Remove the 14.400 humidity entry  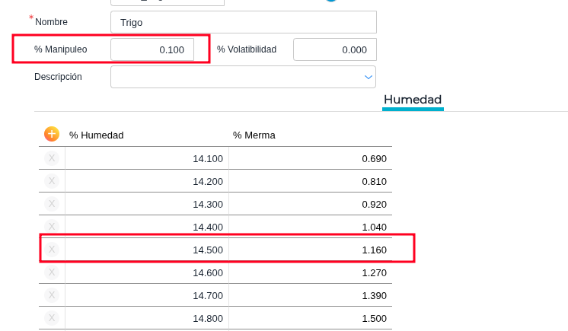(x=52, y=227)
